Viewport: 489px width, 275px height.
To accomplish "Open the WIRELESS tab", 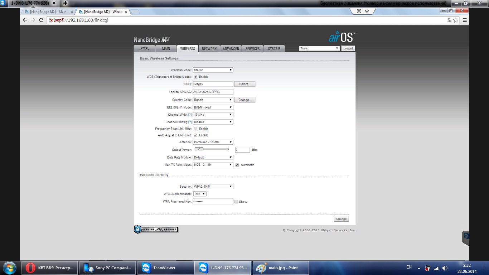I will coord(188,49).
